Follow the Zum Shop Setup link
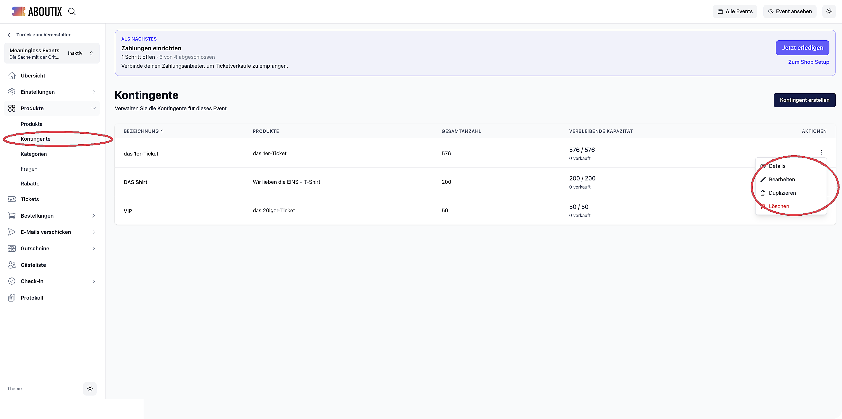Image resolution: width=842 pixels, height=419 pixels. click(809, 62)
